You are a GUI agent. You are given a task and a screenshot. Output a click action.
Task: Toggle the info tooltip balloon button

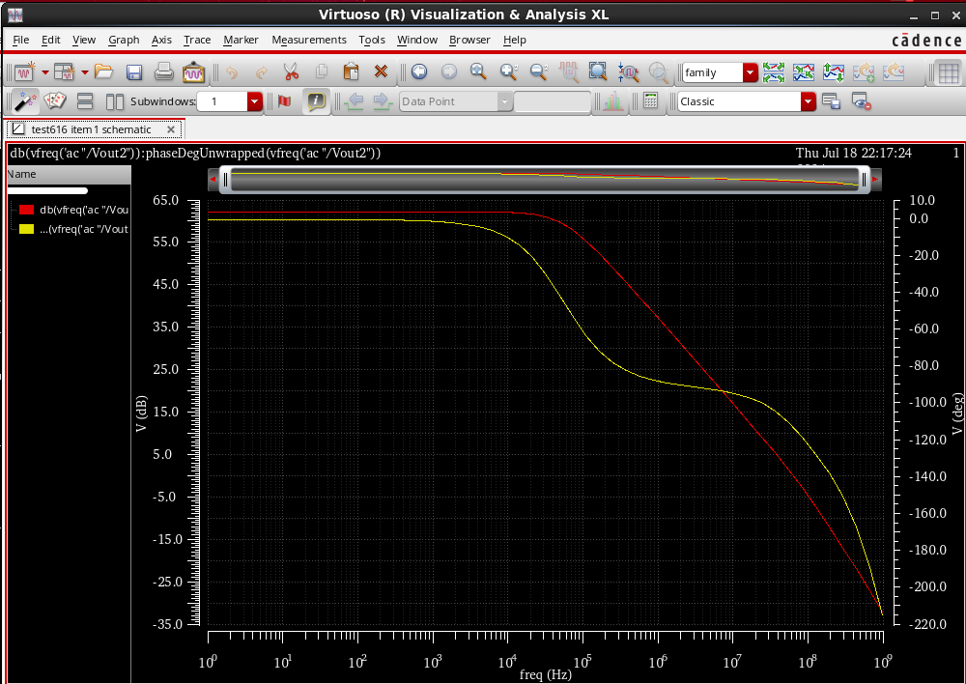click(x=316, y=101)
